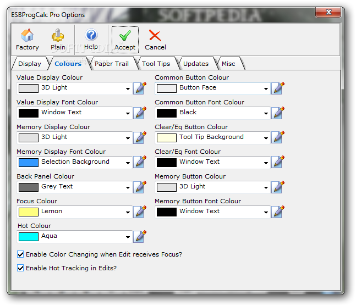356x306 pixels.
Task: Click the Lemon yellow colour swatch
Action: [29, 212]
